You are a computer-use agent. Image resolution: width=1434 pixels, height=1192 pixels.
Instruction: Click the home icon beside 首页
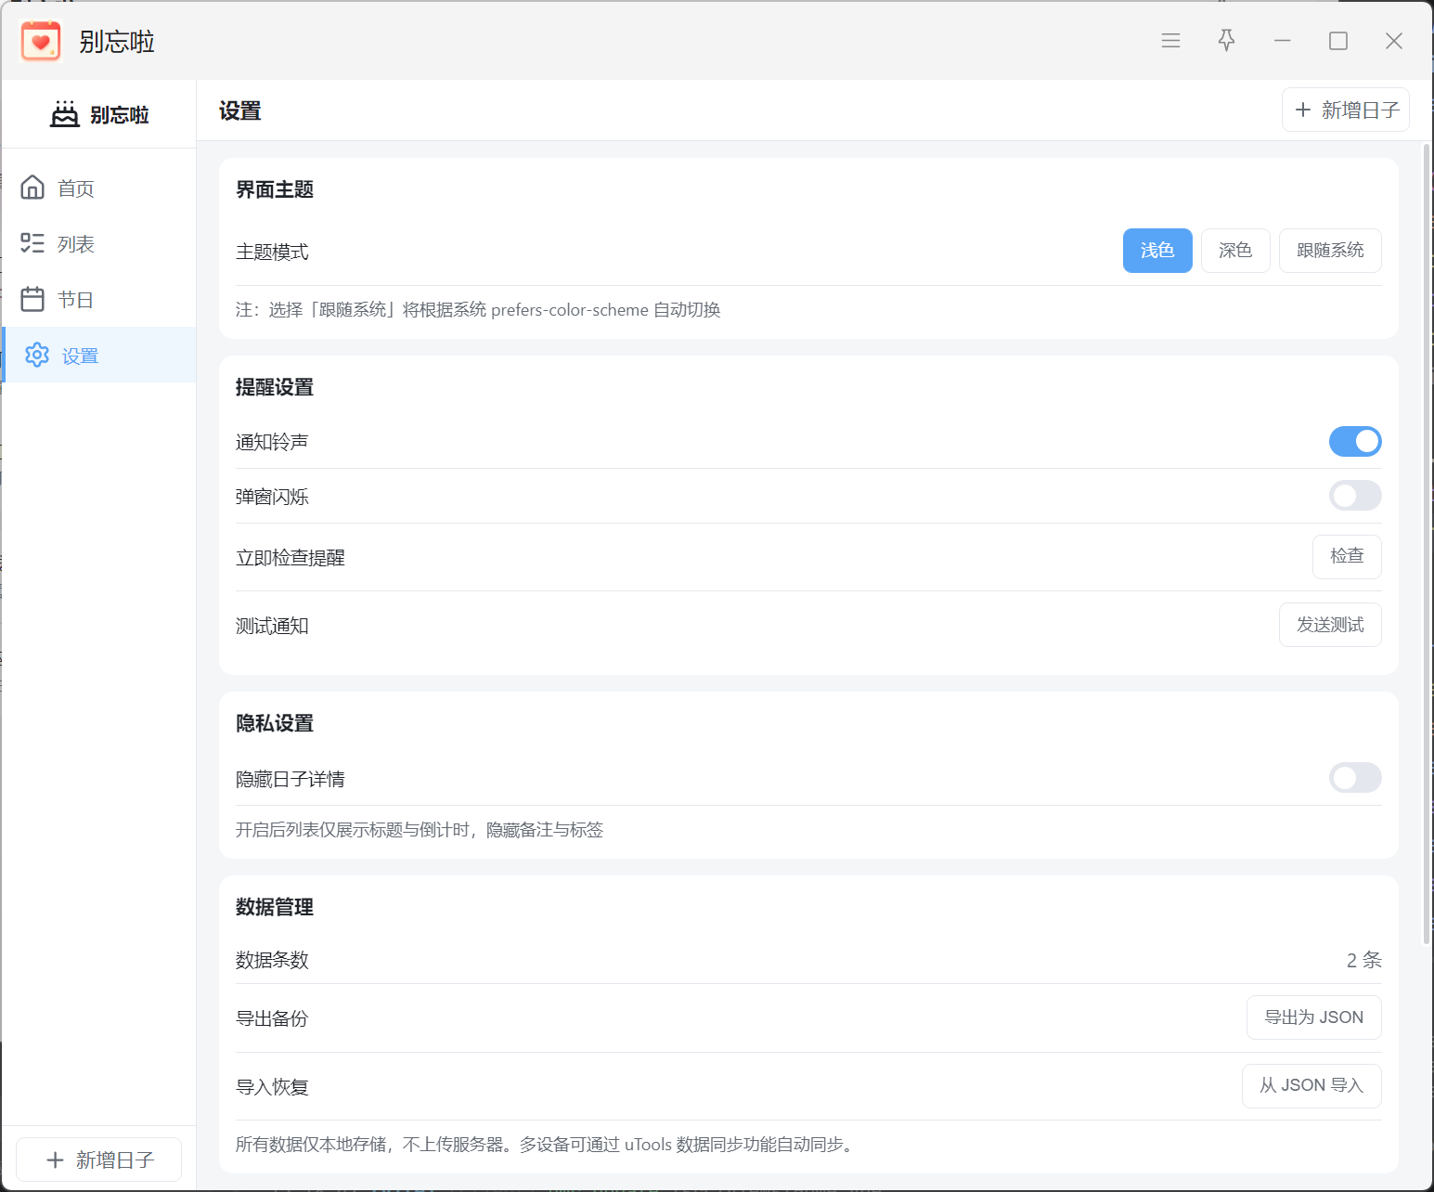click(x=32, y=188)
